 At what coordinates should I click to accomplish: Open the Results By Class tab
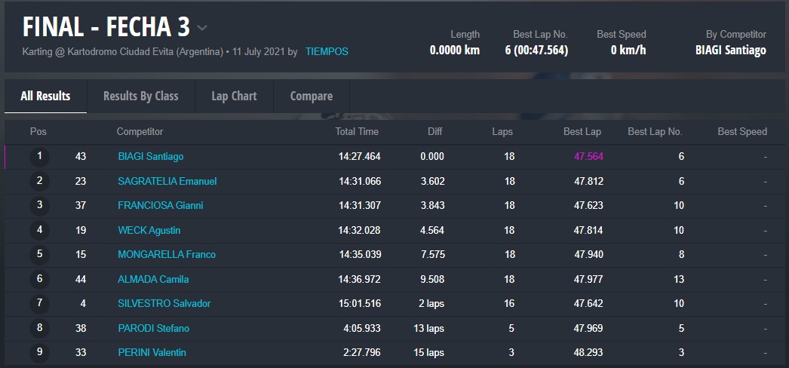point(140,96)
